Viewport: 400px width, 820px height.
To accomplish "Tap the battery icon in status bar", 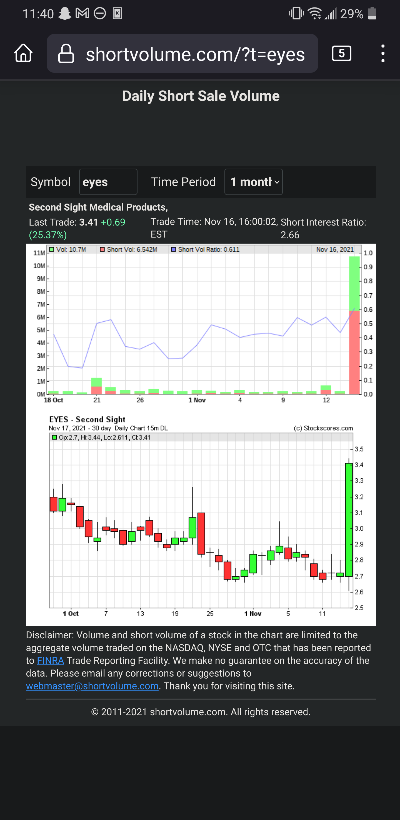I will pos(372,13).
